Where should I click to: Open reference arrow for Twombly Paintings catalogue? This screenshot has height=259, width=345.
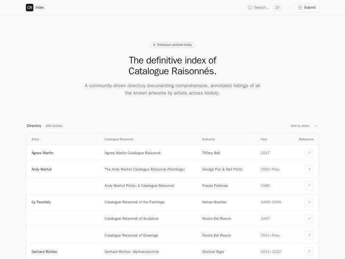pos(309,202)
